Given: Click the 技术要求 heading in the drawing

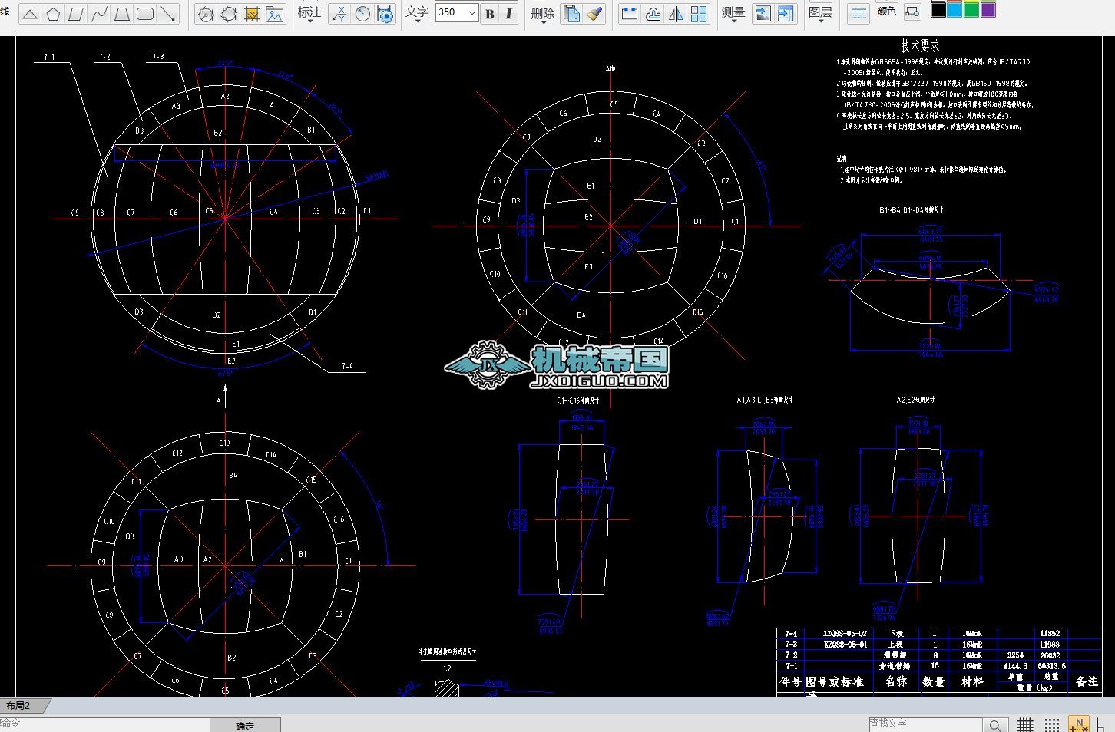Looking at the screenshot, I should [920, 46].
